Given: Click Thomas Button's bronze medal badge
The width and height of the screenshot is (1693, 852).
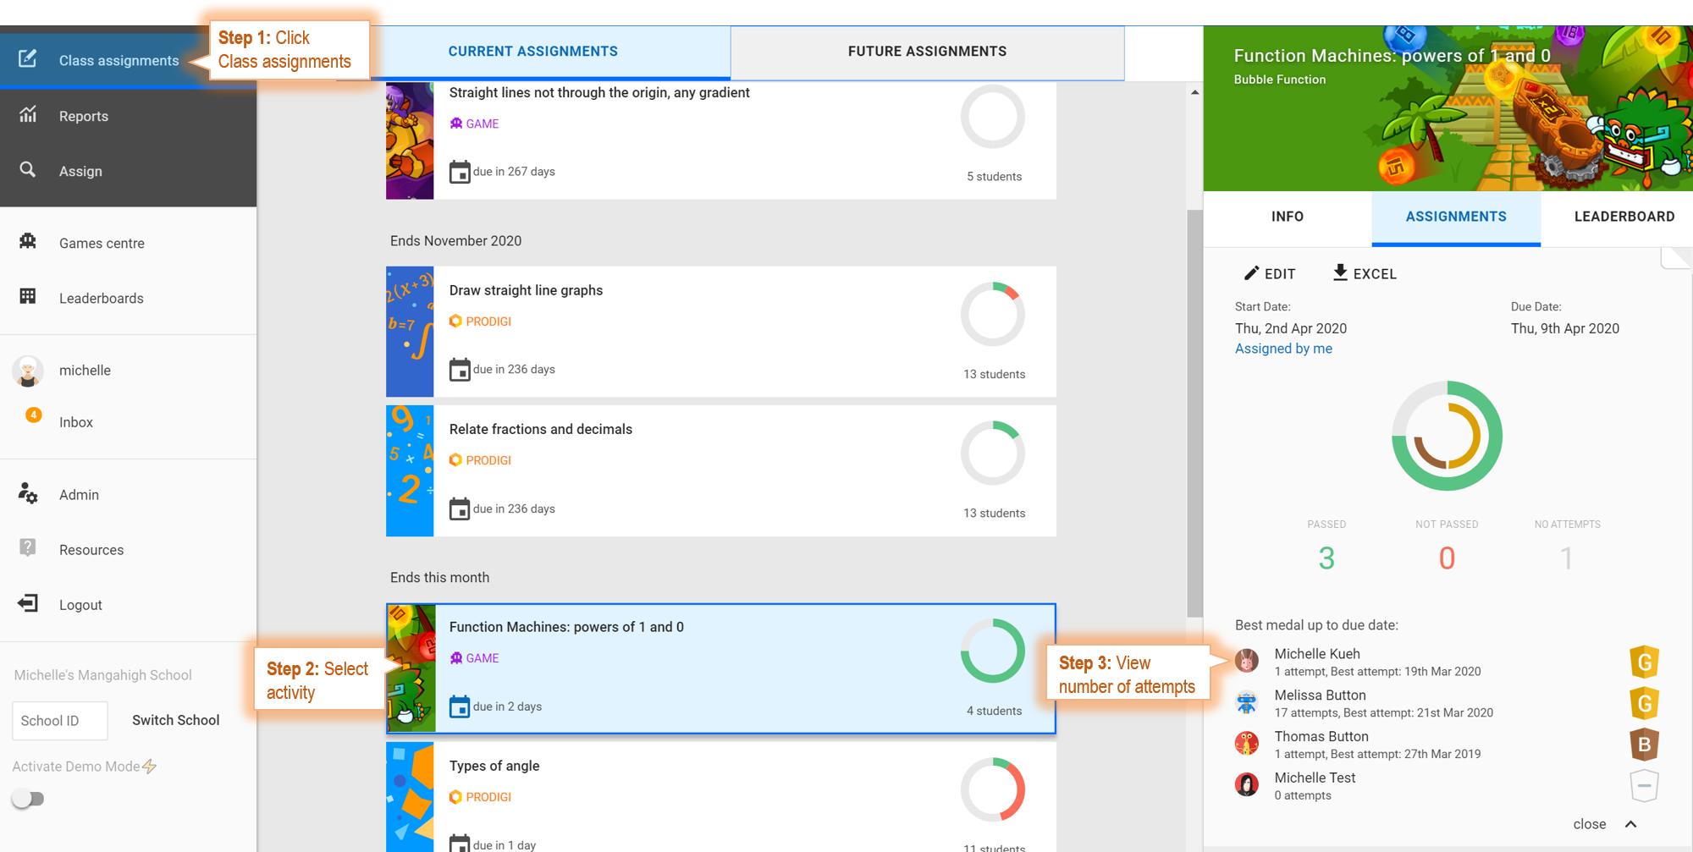Looking at the screenshot, I should click(x=1644, y=745).
